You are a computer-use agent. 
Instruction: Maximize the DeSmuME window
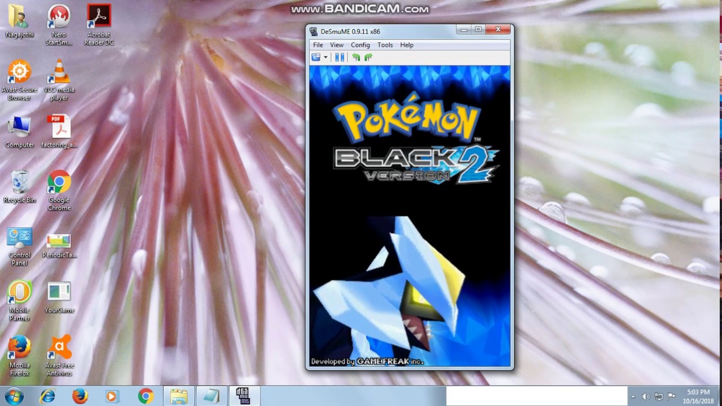pos(478,30)
